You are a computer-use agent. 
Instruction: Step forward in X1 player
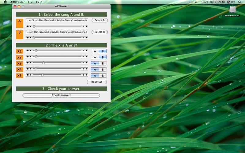(86, 50)
